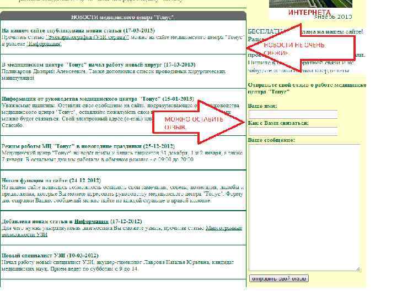
Task: Open the 'Эхокардиография (УЗИ сердца)' article link
Action: click(87, 37)
